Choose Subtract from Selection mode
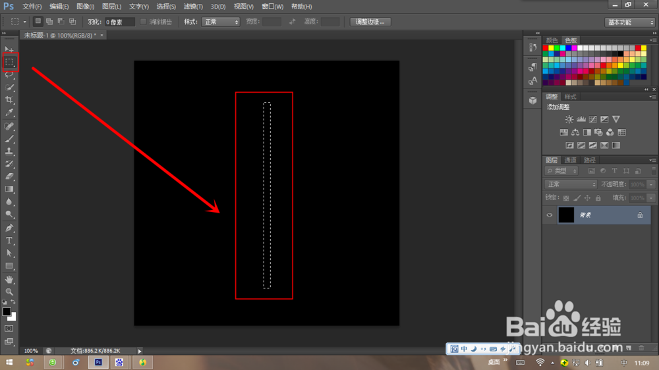This screenshot has width=659, height=370. click(61, 22)
